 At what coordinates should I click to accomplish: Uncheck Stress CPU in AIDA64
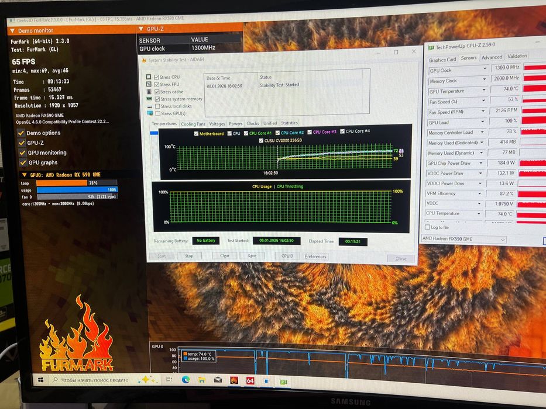coord(157,77)
